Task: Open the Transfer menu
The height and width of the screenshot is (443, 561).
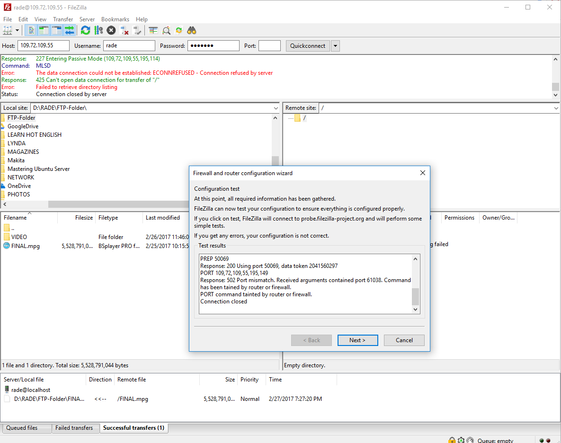Action: 63,19
